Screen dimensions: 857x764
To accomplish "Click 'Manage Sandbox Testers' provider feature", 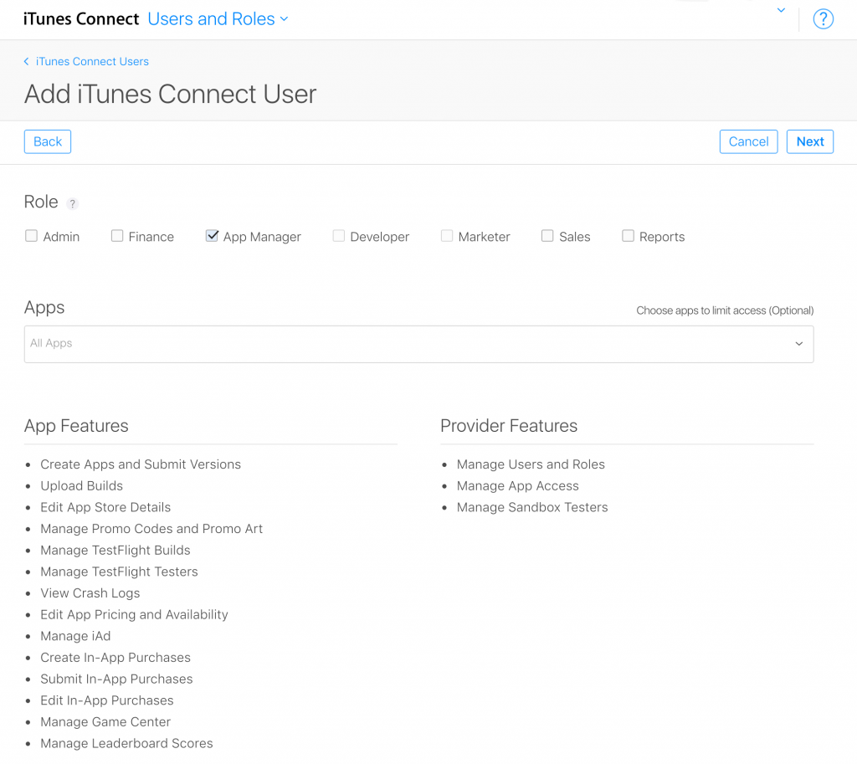I will tap(532, 507).
